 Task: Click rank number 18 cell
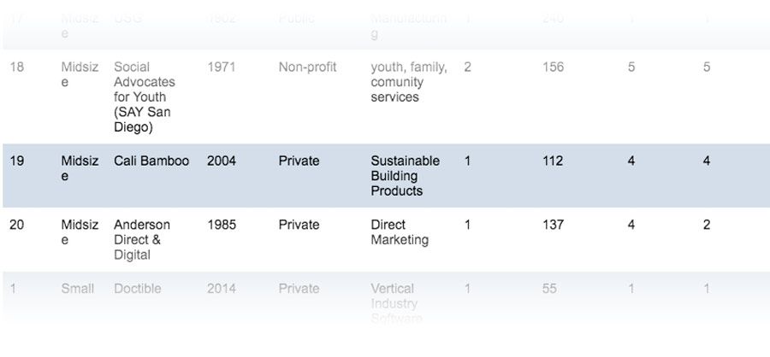17,67
